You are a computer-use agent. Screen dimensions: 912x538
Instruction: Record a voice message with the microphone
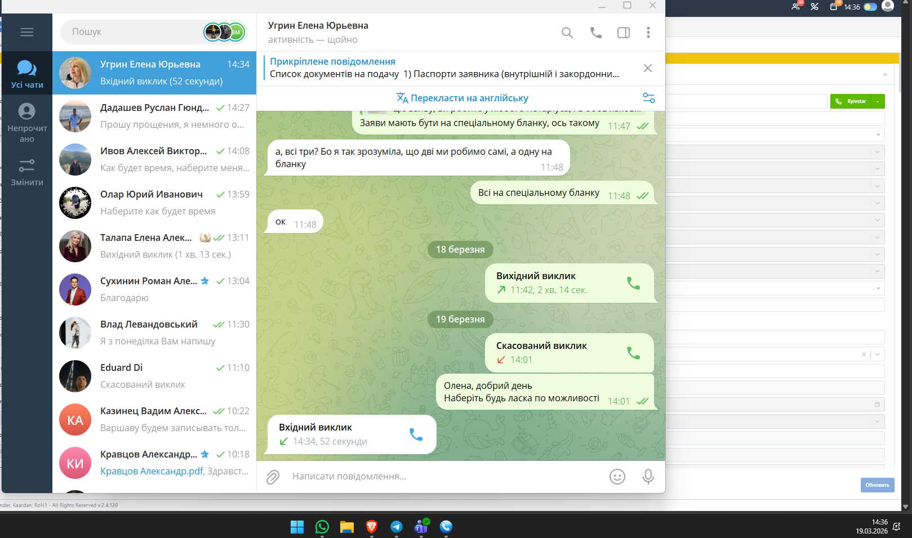click(x=648, y=477)
